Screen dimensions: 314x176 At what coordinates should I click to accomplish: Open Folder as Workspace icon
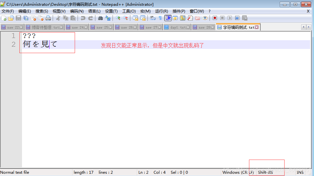pyautogui.click(x=198, y=18)
